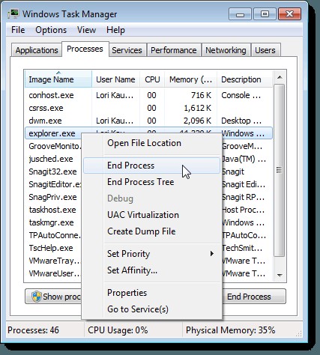Switch to the Services tab
This screenshot has height=355, width=320.
pyautogui.click(x=127, y=50)
